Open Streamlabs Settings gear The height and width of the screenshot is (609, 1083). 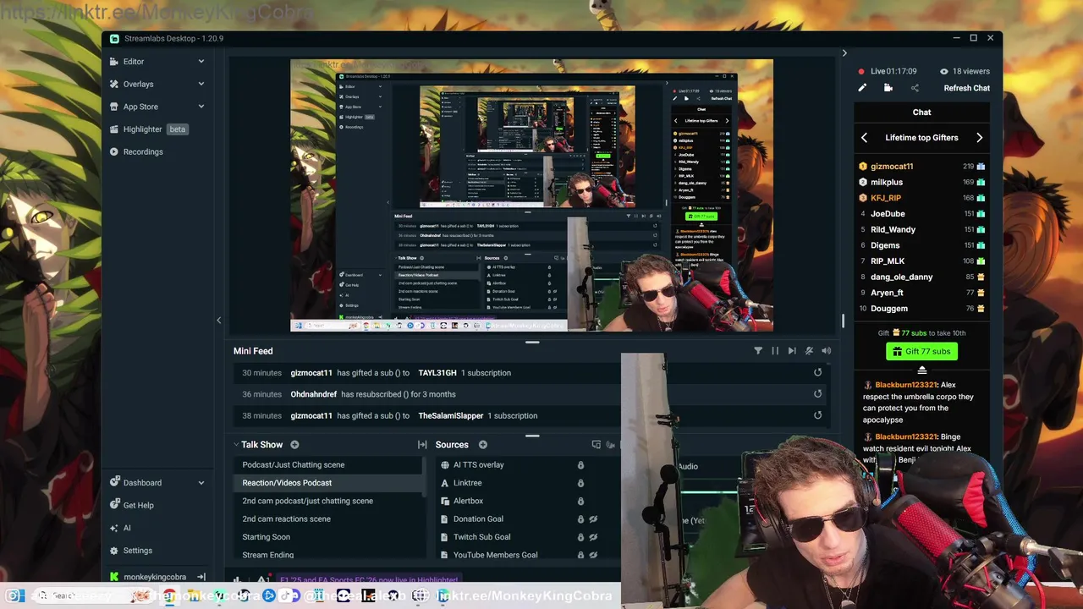click(114, 551)
